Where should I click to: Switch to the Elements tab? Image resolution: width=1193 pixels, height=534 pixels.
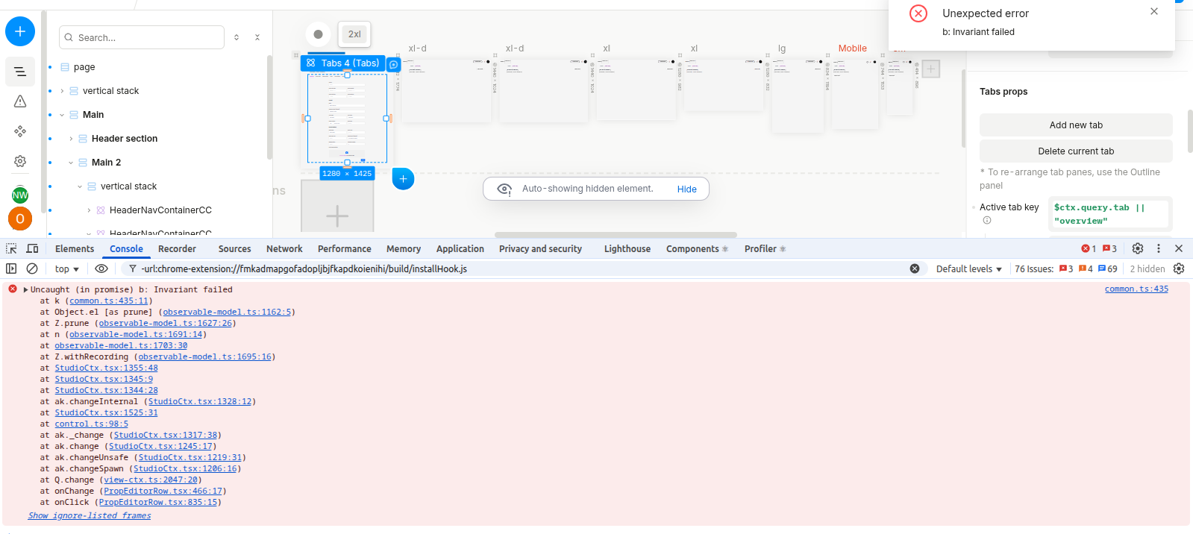click(x=75, y=249)
